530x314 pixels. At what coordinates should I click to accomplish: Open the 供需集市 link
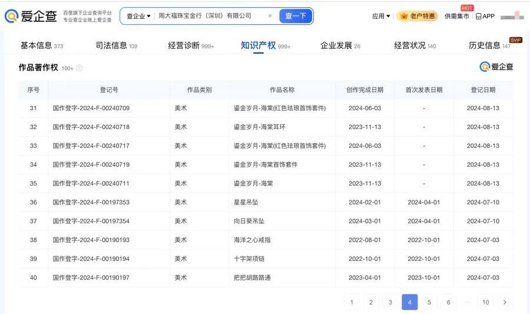pyautogui.click(x=457, y=16)
